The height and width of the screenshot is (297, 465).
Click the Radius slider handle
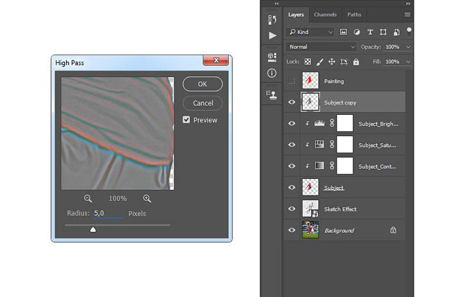(93, 230)
